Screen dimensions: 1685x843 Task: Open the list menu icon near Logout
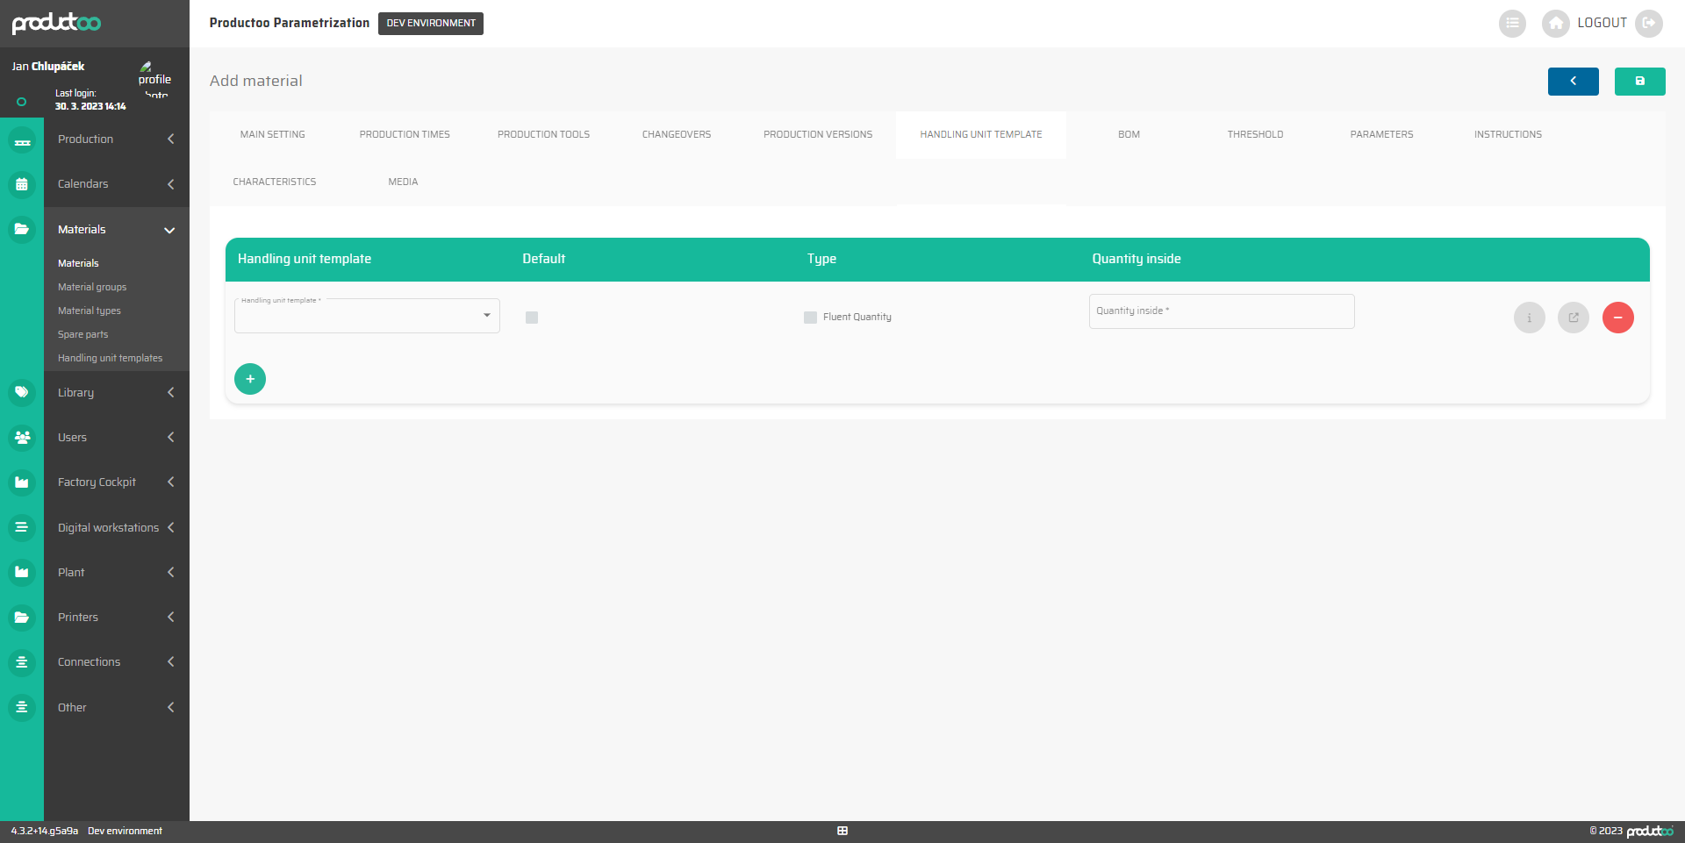coord(1512,24)
